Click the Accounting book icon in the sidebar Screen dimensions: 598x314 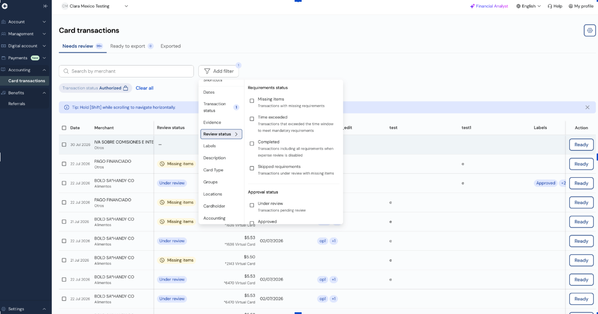[4, 70]
